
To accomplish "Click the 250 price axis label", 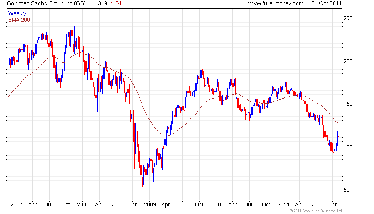I will pos(348,18).
